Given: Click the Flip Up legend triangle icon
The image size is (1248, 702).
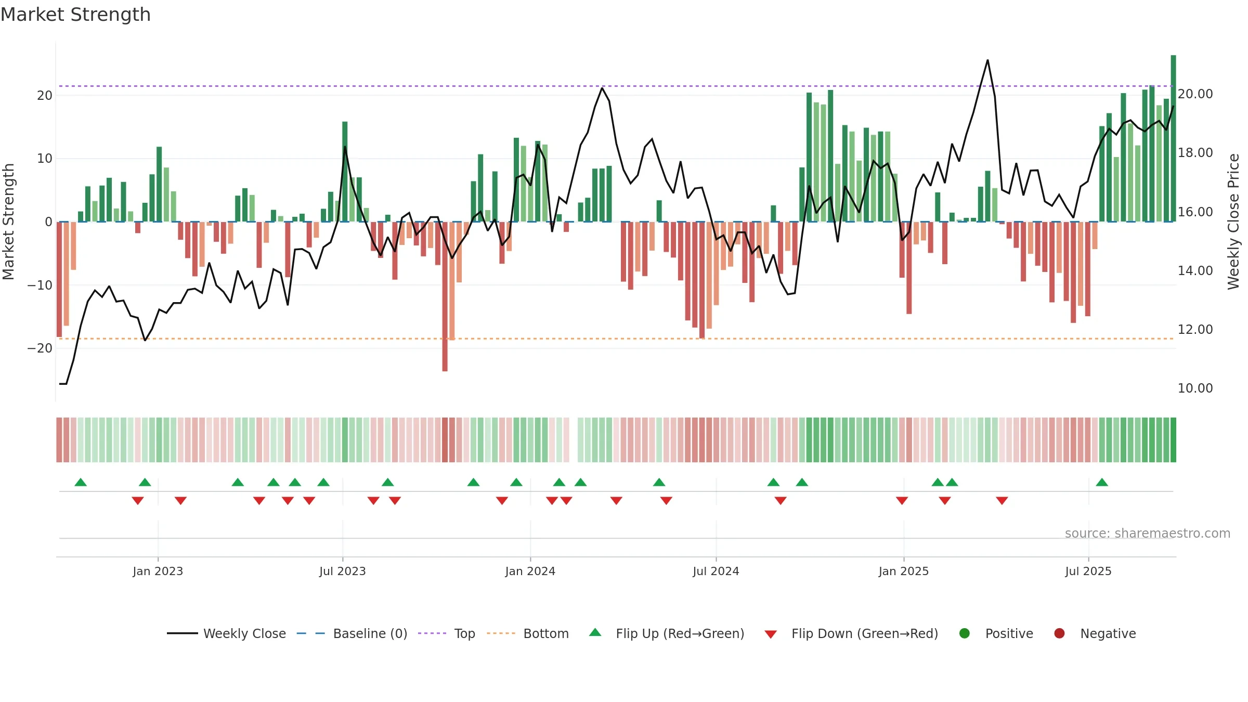Looking at the screenshot, I should click(595, 633).
